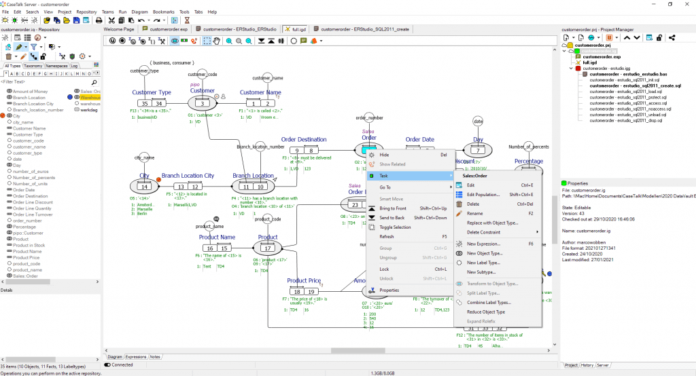This screenshot has width=696, height=376.
Task: Toggle the open padlock in repository toolbar
Action: pos(43,56)
